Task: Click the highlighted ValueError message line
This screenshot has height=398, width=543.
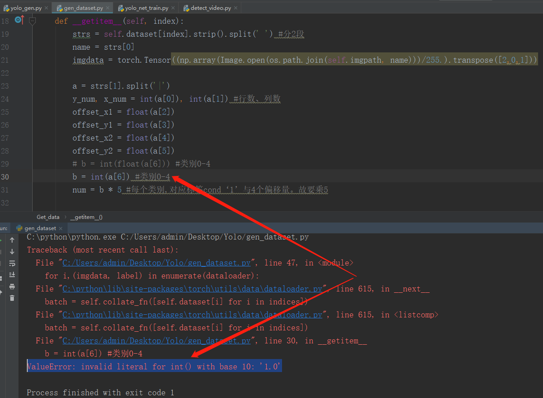Action: click(x=154, y=367)
